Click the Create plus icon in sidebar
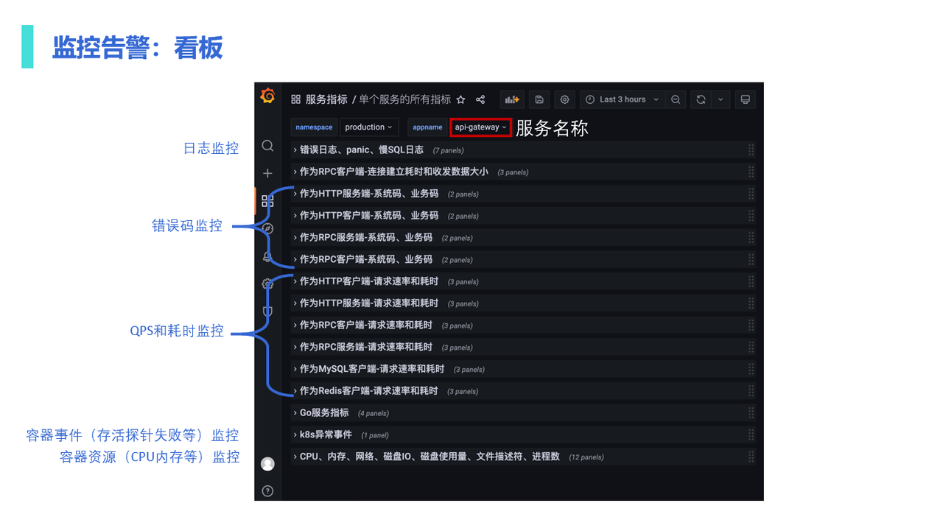Screen dimensions: 943x528 coord(267,173)
